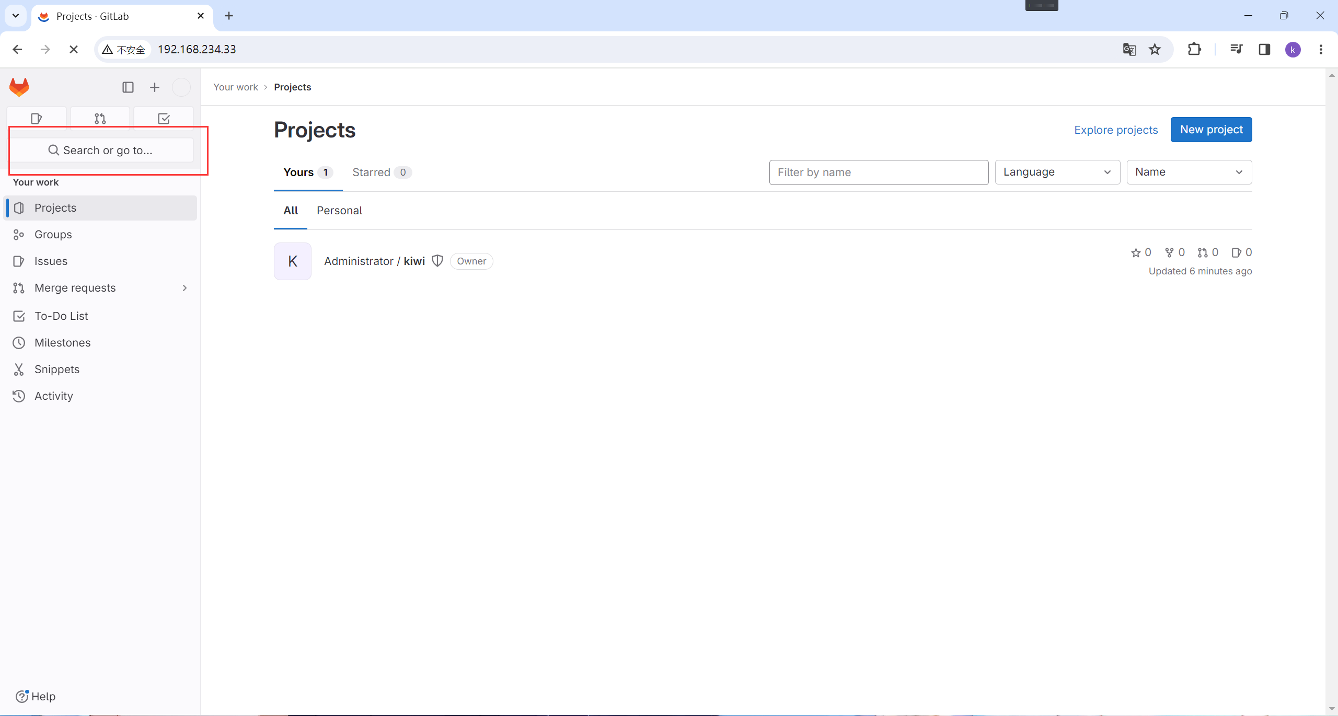Bookmark page with star icon
This screenshot has height=716, width=1338.
(x=1155, y=49)
